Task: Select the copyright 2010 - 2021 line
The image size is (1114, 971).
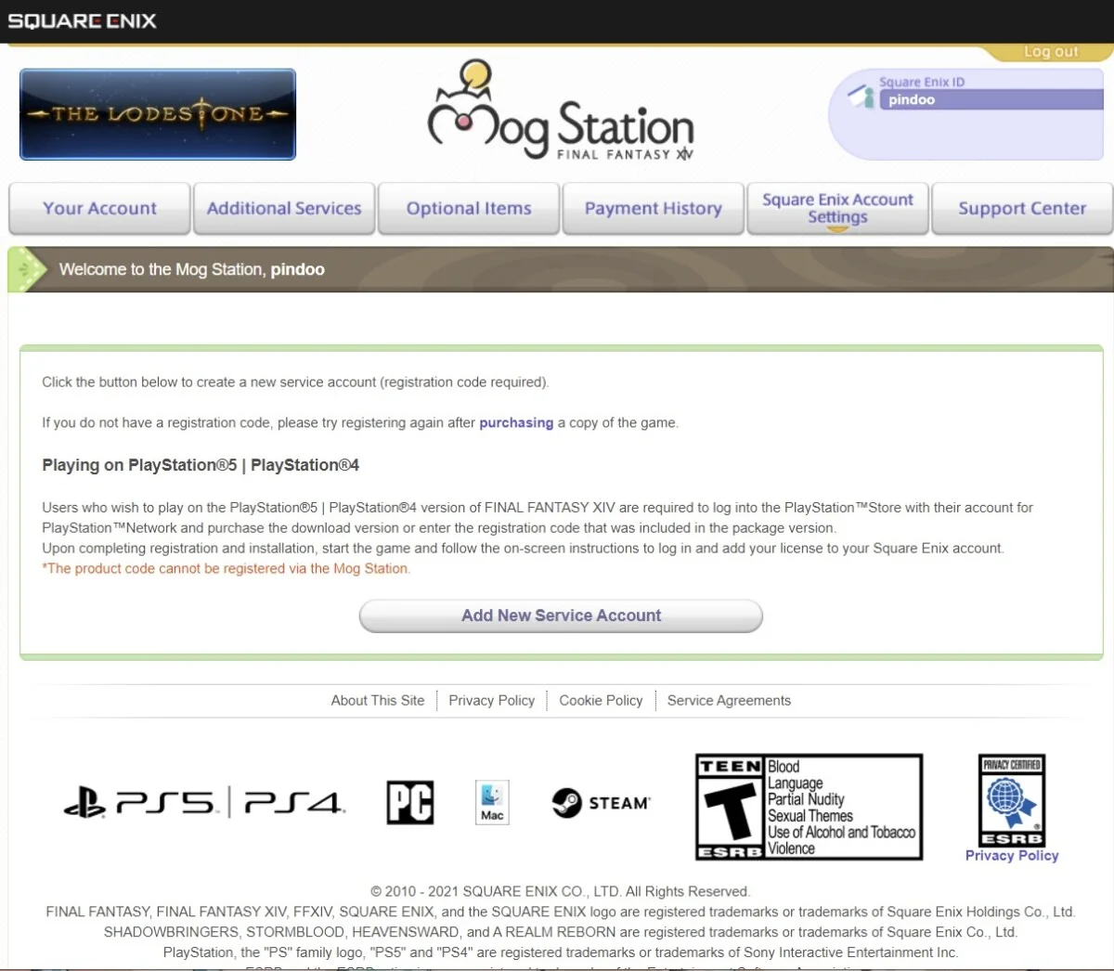Action: click(560, 891)
